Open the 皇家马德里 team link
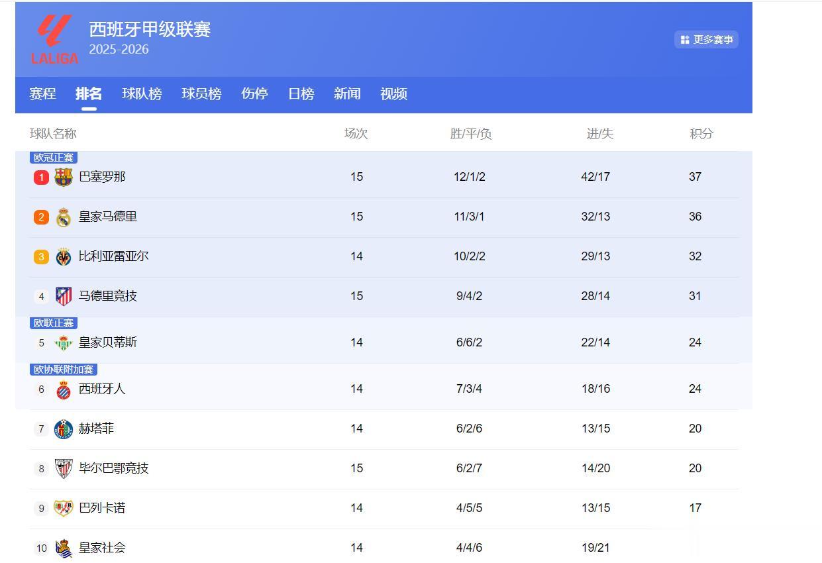822x563 pixels. (x=108, y=217)
